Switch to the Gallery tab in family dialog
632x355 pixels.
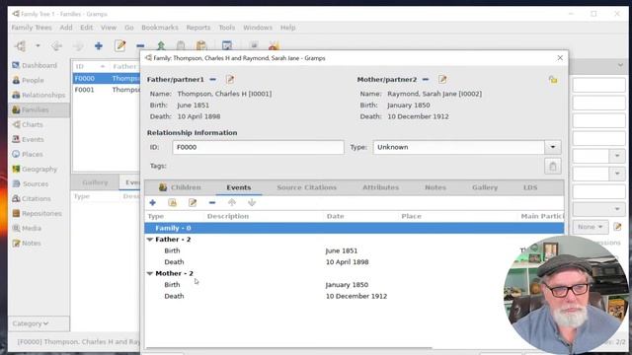point(485,187)
